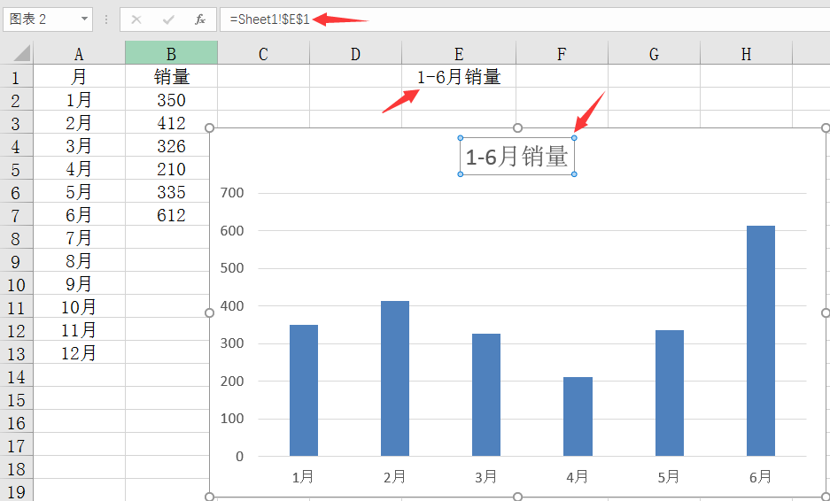This screenshot has width=830, height=501.
Task: Click the formula bar showing =Sheet1!$E$1
Action: pyautogui.click(x=524, y=19)
